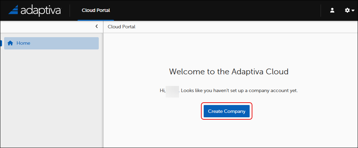
Task: Click the Welcome to the Adaptiva Cloud heading
Action: [x=229, y=72]
